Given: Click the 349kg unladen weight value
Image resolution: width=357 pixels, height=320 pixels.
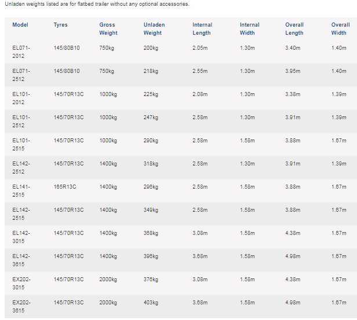Looking at the screenshot, I should coord(150,209).
